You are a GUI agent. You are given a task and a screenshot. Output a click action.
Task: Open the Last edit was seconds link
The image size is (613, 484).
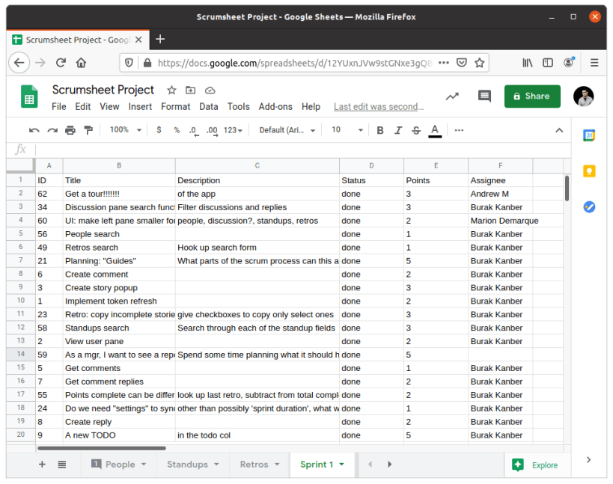[x=379, y=107]
